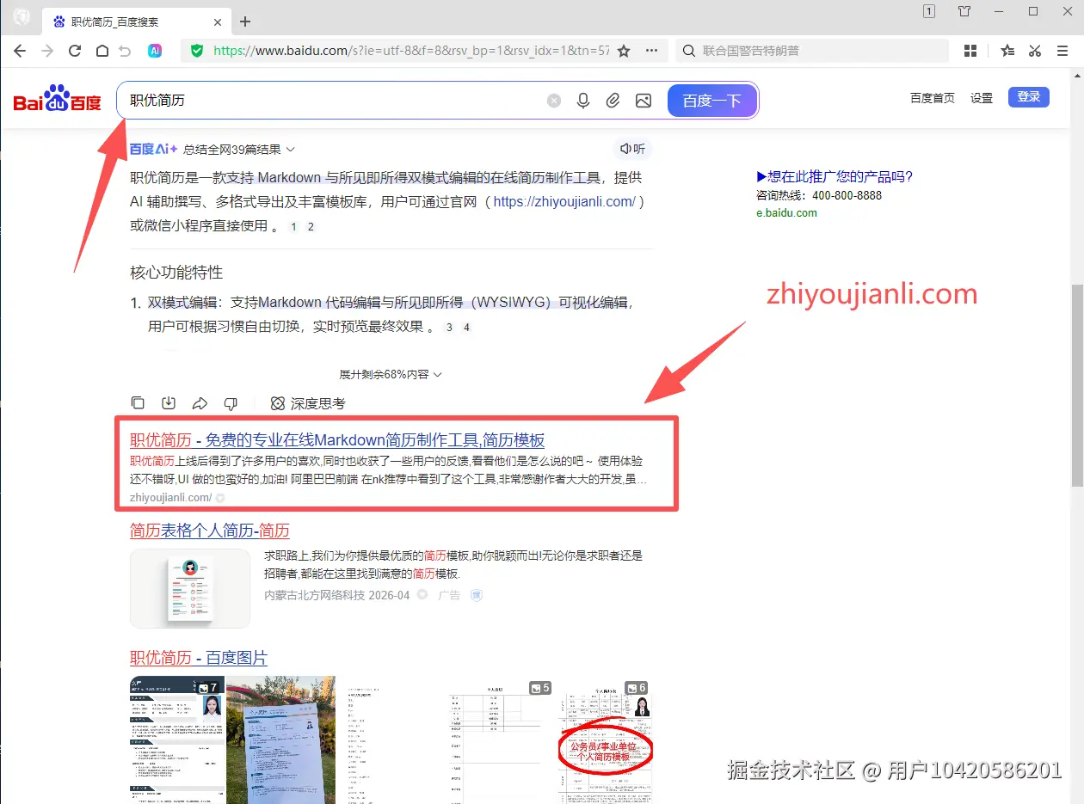The image size is (1084, 804).
Task: Click citation number 1 after 直接使用
Action: pos(293,227)
